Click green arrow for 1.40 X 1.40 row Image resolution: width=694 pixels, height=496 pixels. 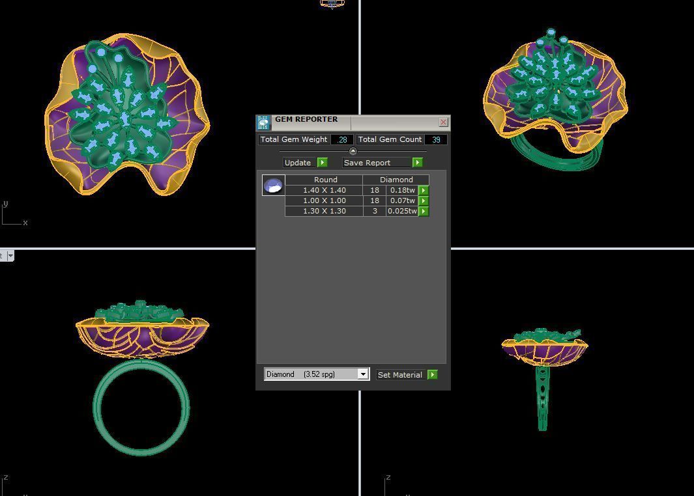(x=424, y=191)
